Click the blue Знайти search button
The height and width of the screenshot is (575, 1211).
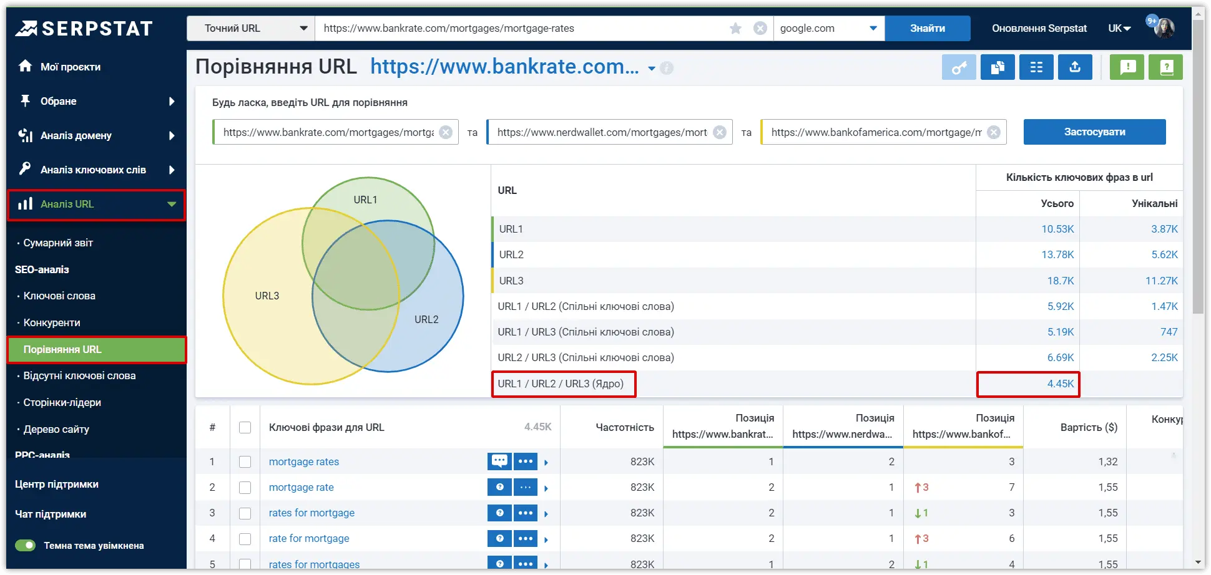927,28
